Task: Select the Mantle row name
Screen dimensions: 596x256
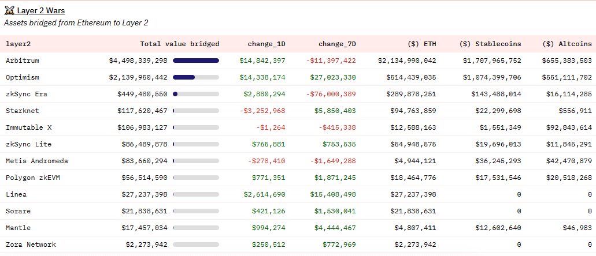Action: tap(18, 228)
